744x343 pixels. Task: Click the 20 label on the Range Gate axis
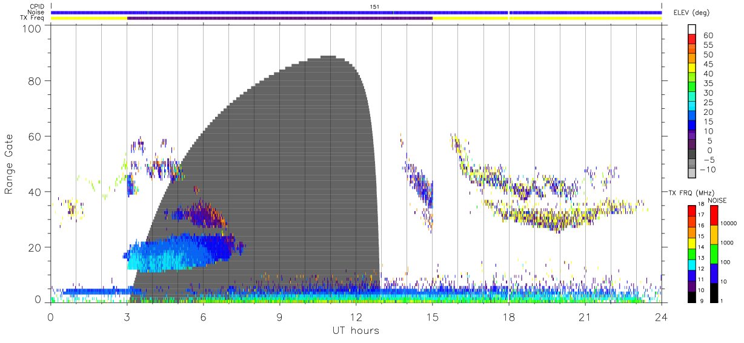(35, 247)
